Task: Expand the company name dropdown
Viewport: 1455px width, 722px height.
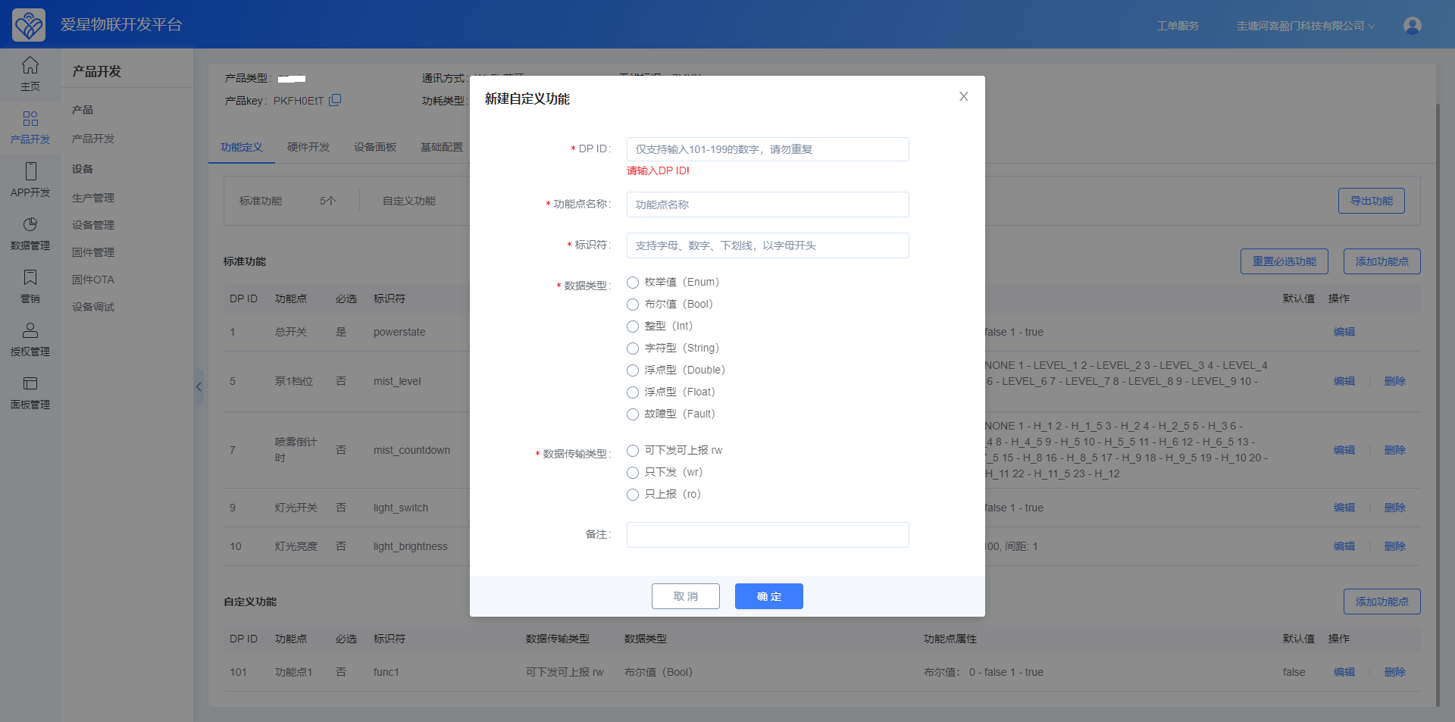Action: click(1305, 26)
